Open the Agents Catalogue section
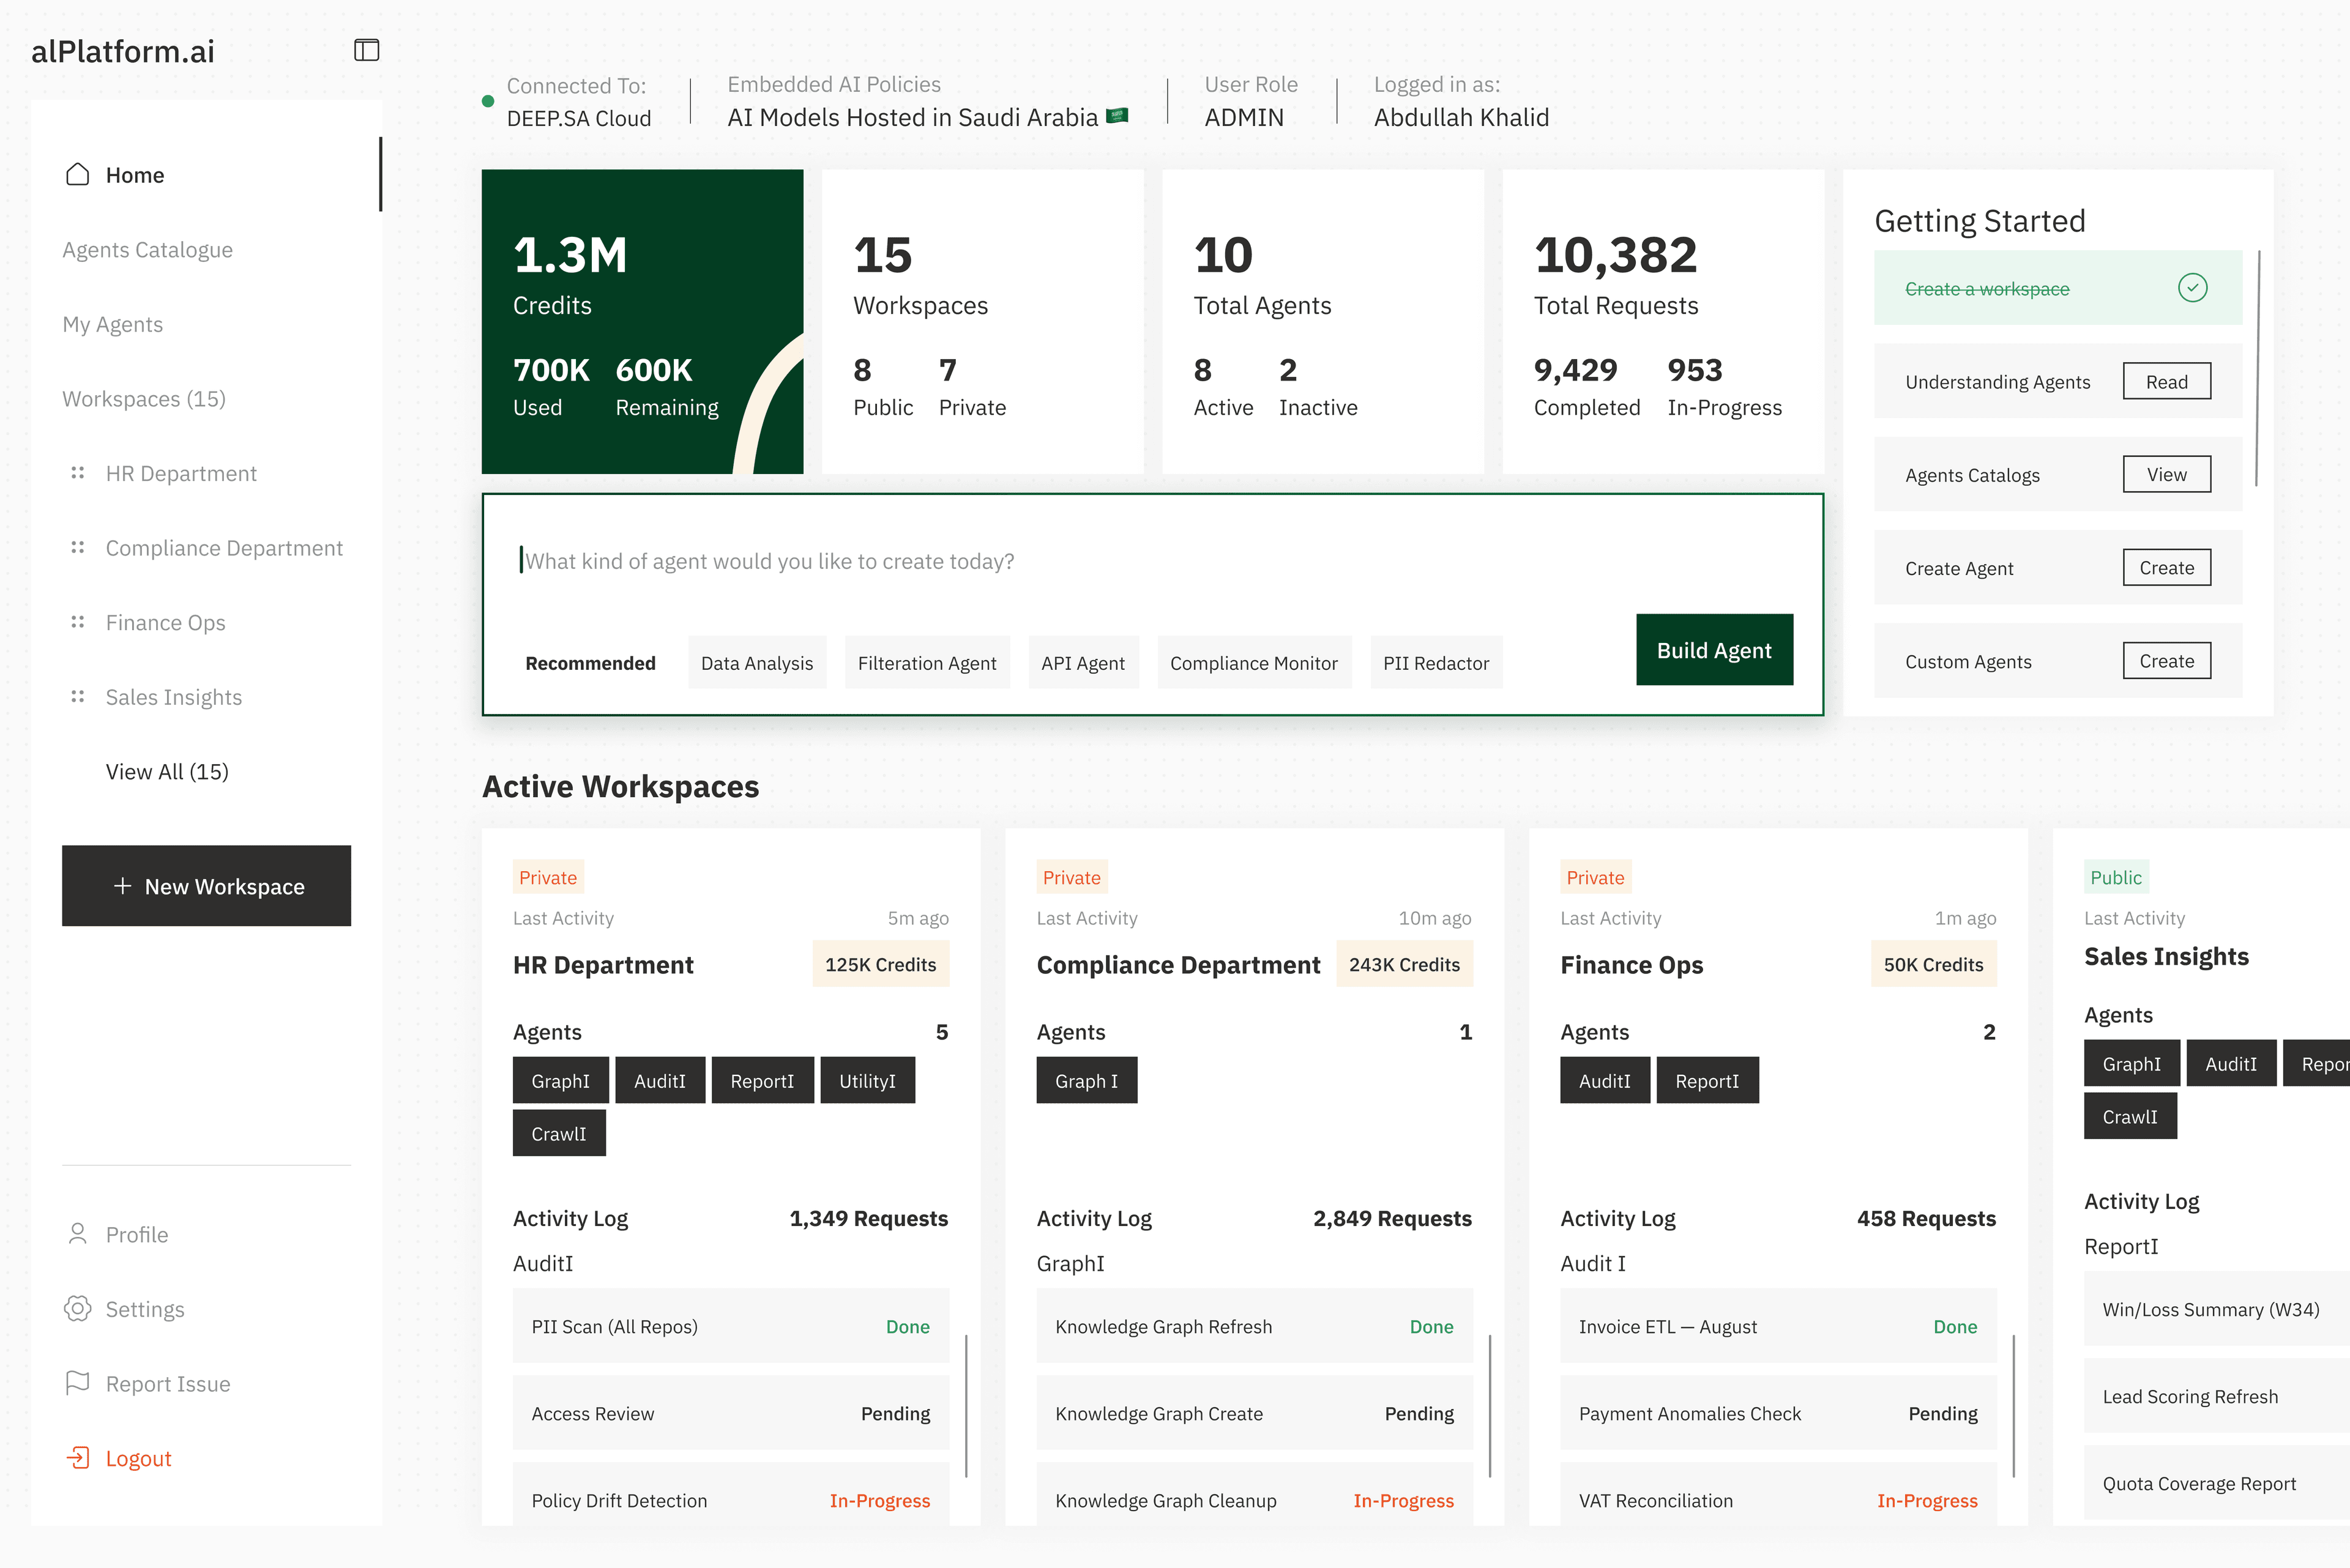The height and width of the screenshot is (1568, 2350). click(x=147, y=249)
